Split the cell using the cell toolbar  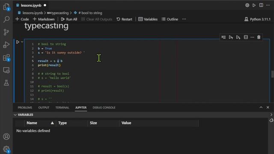tap(246, 37)
